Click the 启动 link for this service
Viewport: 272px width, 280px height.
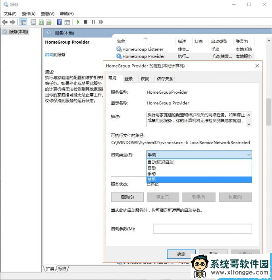click(x=49, y=55)
